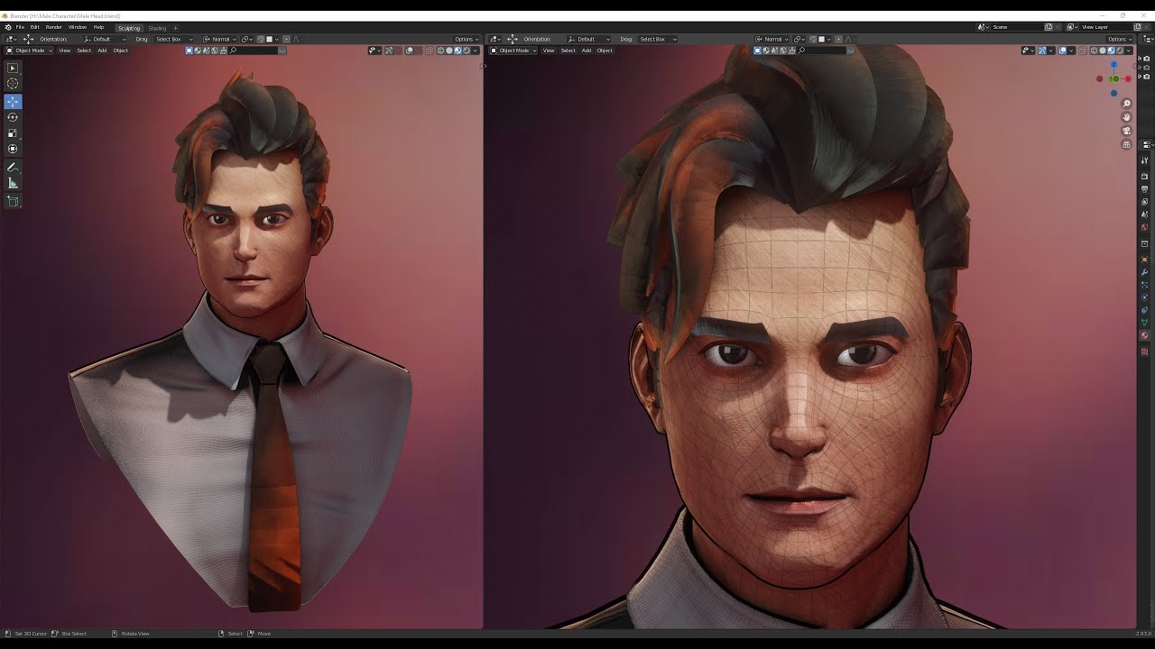Expand Options dropdown in right viewport
The image size is (1155, 649).
(x=1119, y=39)
